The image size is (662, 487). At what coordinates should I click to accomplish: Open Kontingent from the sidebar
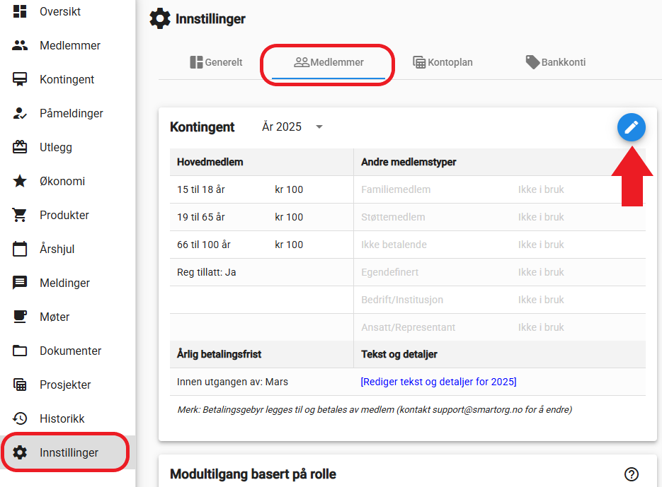(67, 79)
